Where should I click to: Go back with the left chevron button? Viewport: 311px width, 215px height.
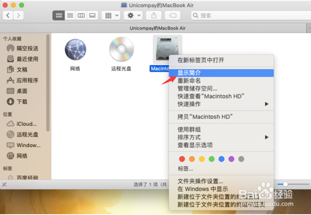coord(8,16)
